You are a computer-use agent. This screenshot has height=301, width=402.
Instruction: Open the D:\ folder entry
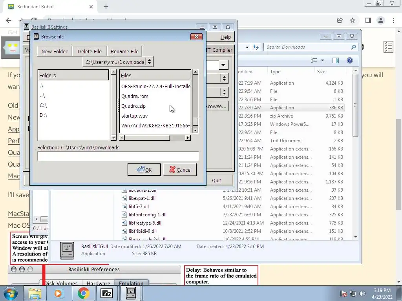(x=43, y=115)
